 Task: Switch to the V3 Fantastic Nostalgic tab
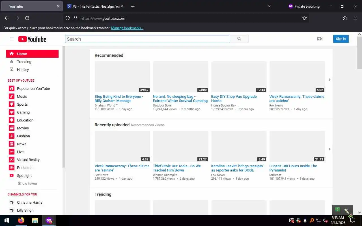[x=95, y=6]
